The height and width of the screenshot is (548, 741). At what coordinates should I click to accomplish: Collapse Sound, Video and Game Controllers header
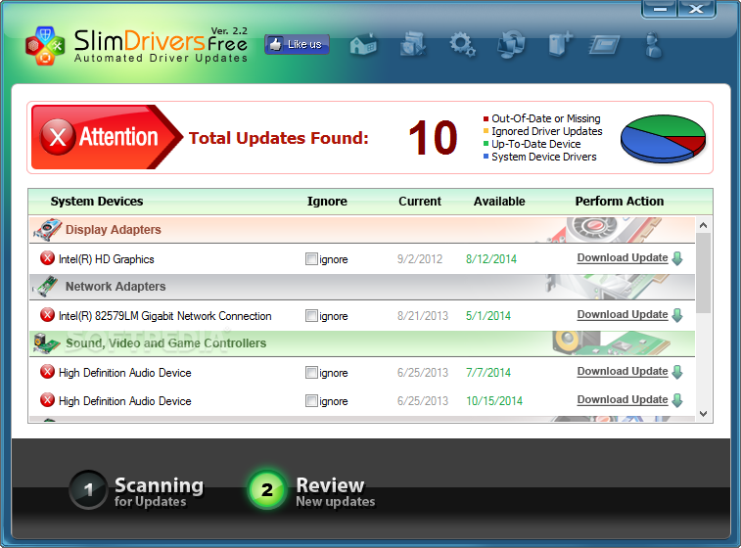[362, 342]
